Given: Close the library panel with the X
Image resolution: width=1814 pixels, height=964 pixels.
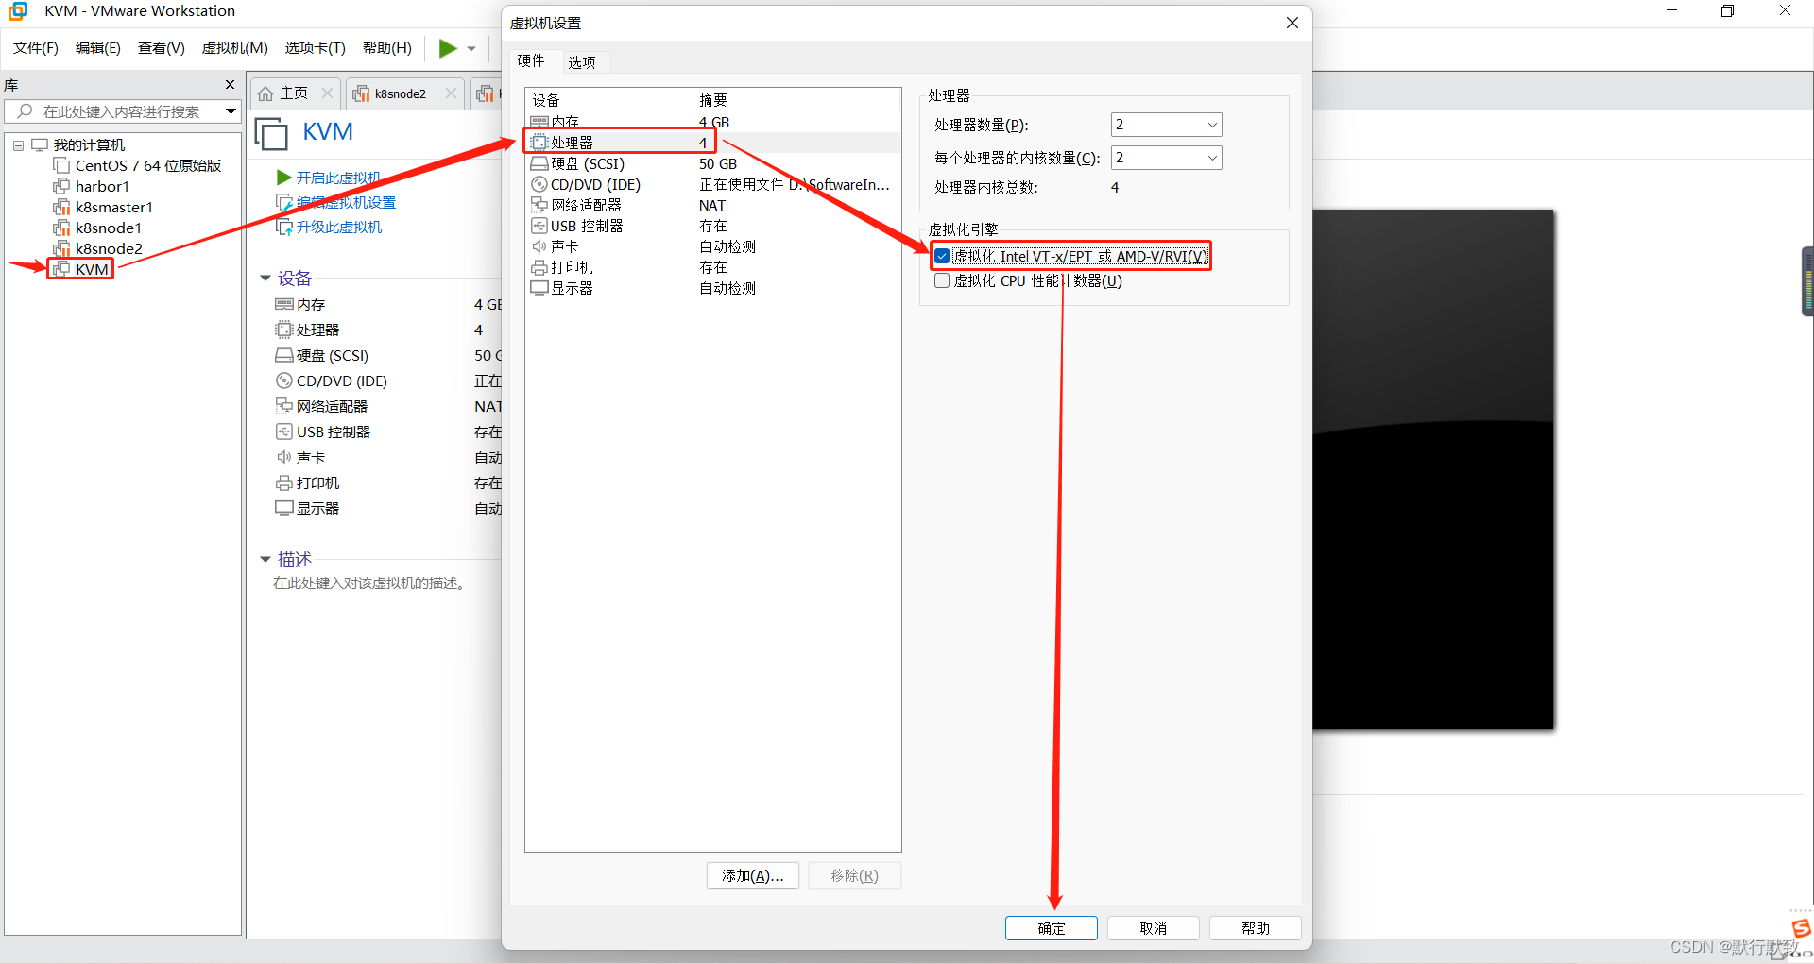Looking at the screenshot, I should (x=230, y=85).
